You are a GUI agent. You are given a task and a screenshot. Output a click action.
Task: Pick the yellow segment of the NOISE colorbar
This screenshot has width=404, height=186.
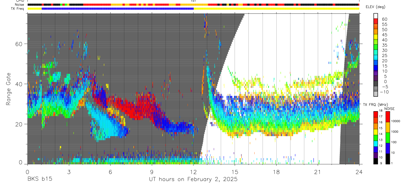(387, 127)
